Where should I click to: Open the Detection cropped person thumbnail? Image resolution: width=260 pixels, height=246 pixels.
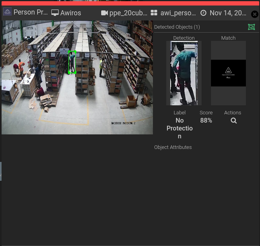coord(184,73)
